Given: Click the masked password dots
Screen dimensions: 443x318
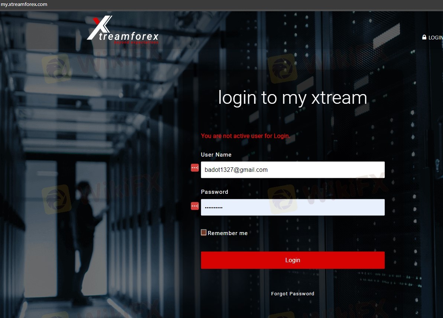Looking at the screenshot, I should (214, 208).
